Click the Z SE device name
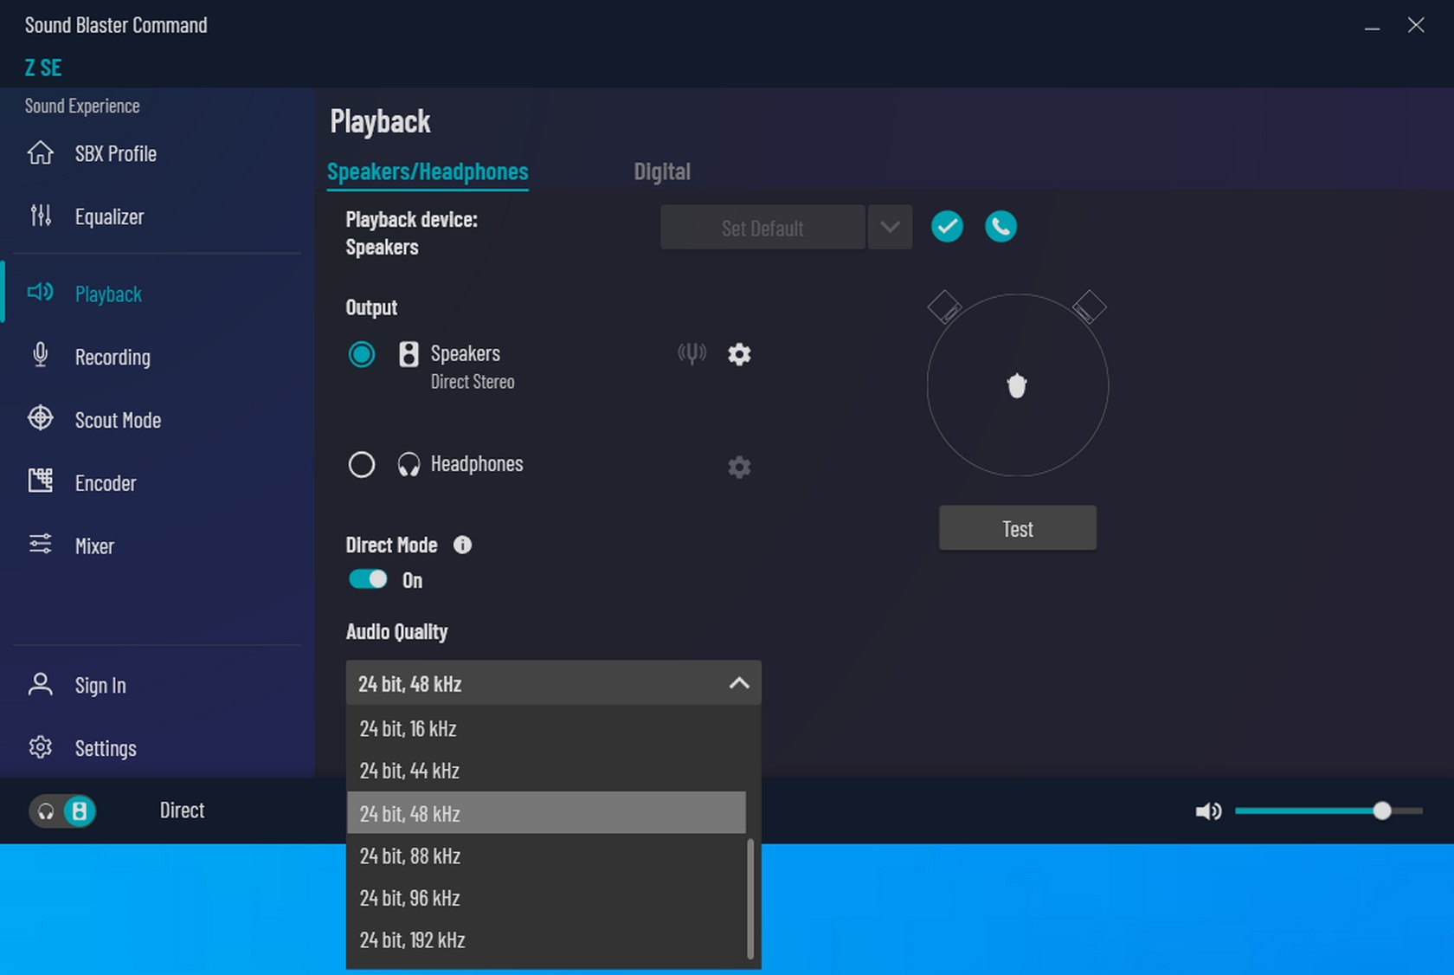Viewport: 1454px width, 975px height. (x=43, y=68)
